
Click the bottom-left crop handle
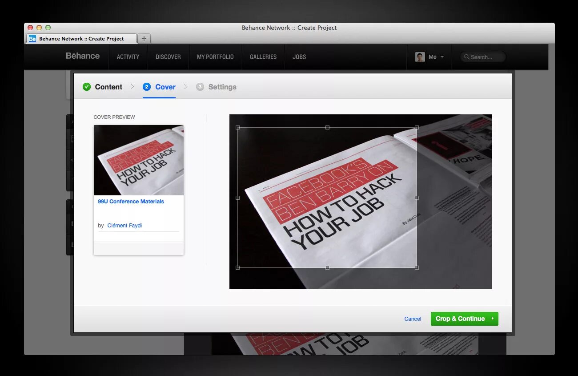coord(237,267)
